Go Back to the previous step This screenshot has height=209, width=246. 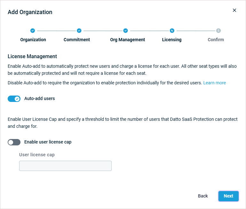[203, 196]
